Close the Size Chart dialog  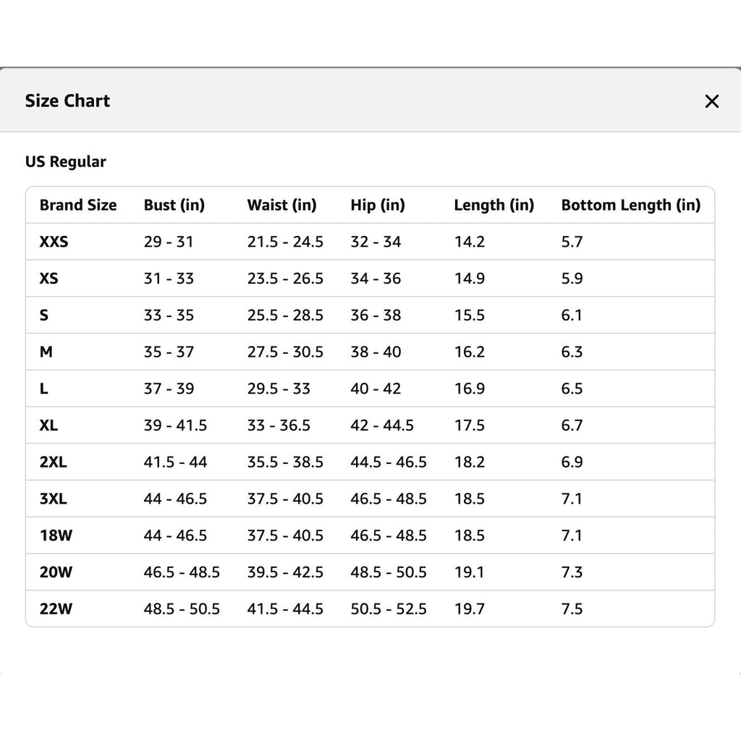[x=712, y=101]
